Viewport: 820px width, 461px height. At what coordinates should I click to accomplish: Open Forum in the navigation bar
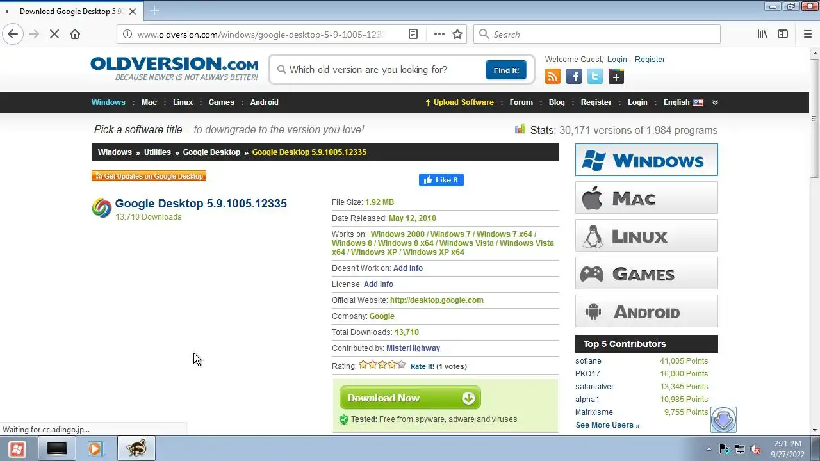pos(521,102)
